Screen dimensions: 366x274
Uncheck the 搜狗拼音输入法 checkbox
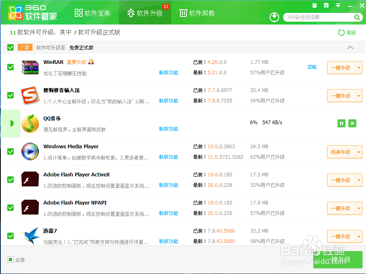[x=10, y=95]
